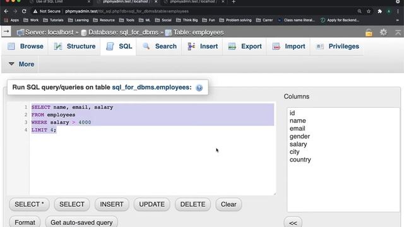Screen dimensions: 404x227
Task: Click the Browse table icon
Action: point(11,46)
